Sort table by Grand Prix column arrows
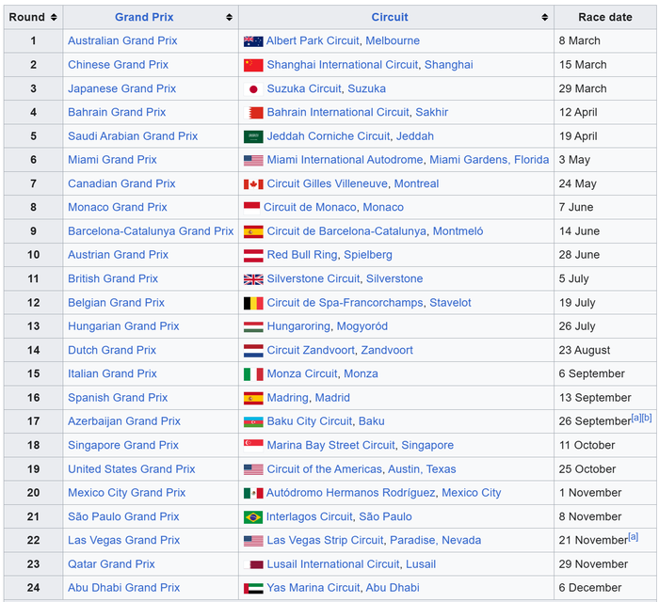The width and height of the screenshot is (659, 602). (x=229, y=18)
